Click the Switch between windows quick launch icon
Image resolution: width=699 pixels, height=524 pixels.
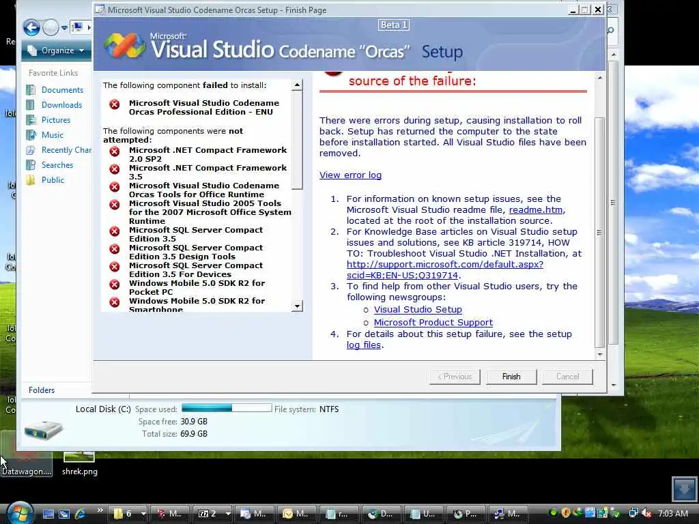tap(64, 514)
